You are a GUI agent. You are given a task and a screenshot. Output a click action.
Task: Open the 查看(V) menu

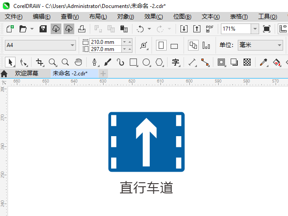click(x=70, y=17)
